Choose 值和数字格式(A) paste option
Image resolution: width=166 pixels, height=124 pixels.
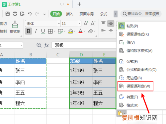pos(141,51)
